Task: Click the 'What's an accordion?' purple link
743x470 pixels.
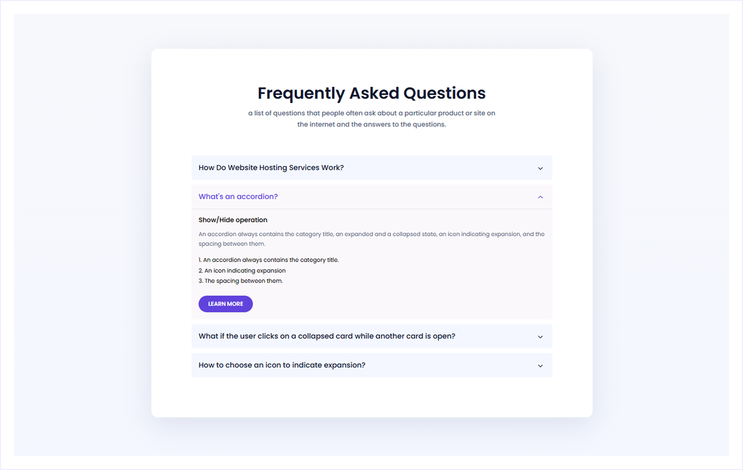Action: [x=238, y=196]
